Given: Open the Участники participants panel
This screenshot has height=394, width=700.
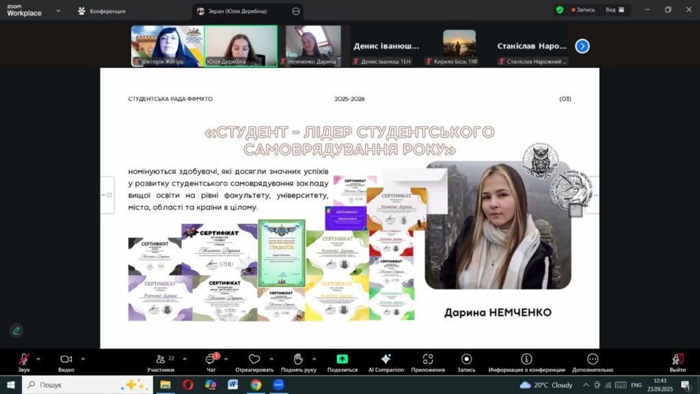Looking at the screenshot, I should (160, 359).
